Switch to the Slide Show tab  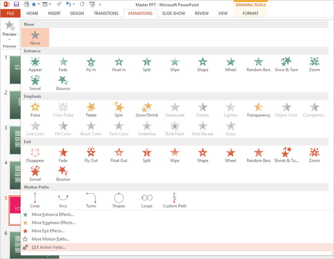pyautogui.click(x=173, y=13)
